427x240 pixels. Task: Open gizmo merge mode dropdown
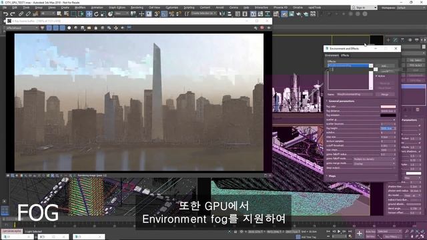[x=374, y=163]
